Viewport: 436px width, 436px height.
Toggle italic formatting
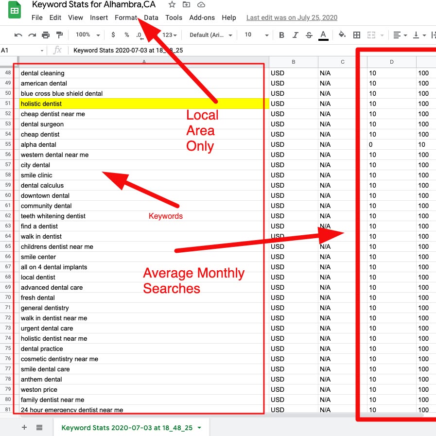coord(296,35)
